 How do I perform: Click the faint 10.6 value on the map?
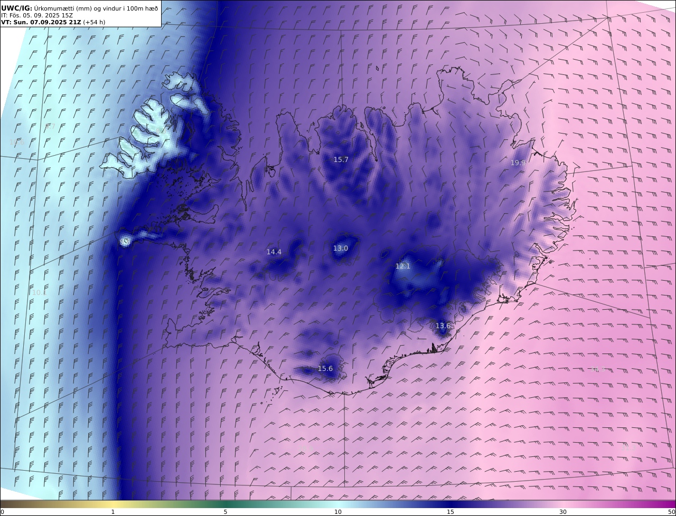click(17, 142)
